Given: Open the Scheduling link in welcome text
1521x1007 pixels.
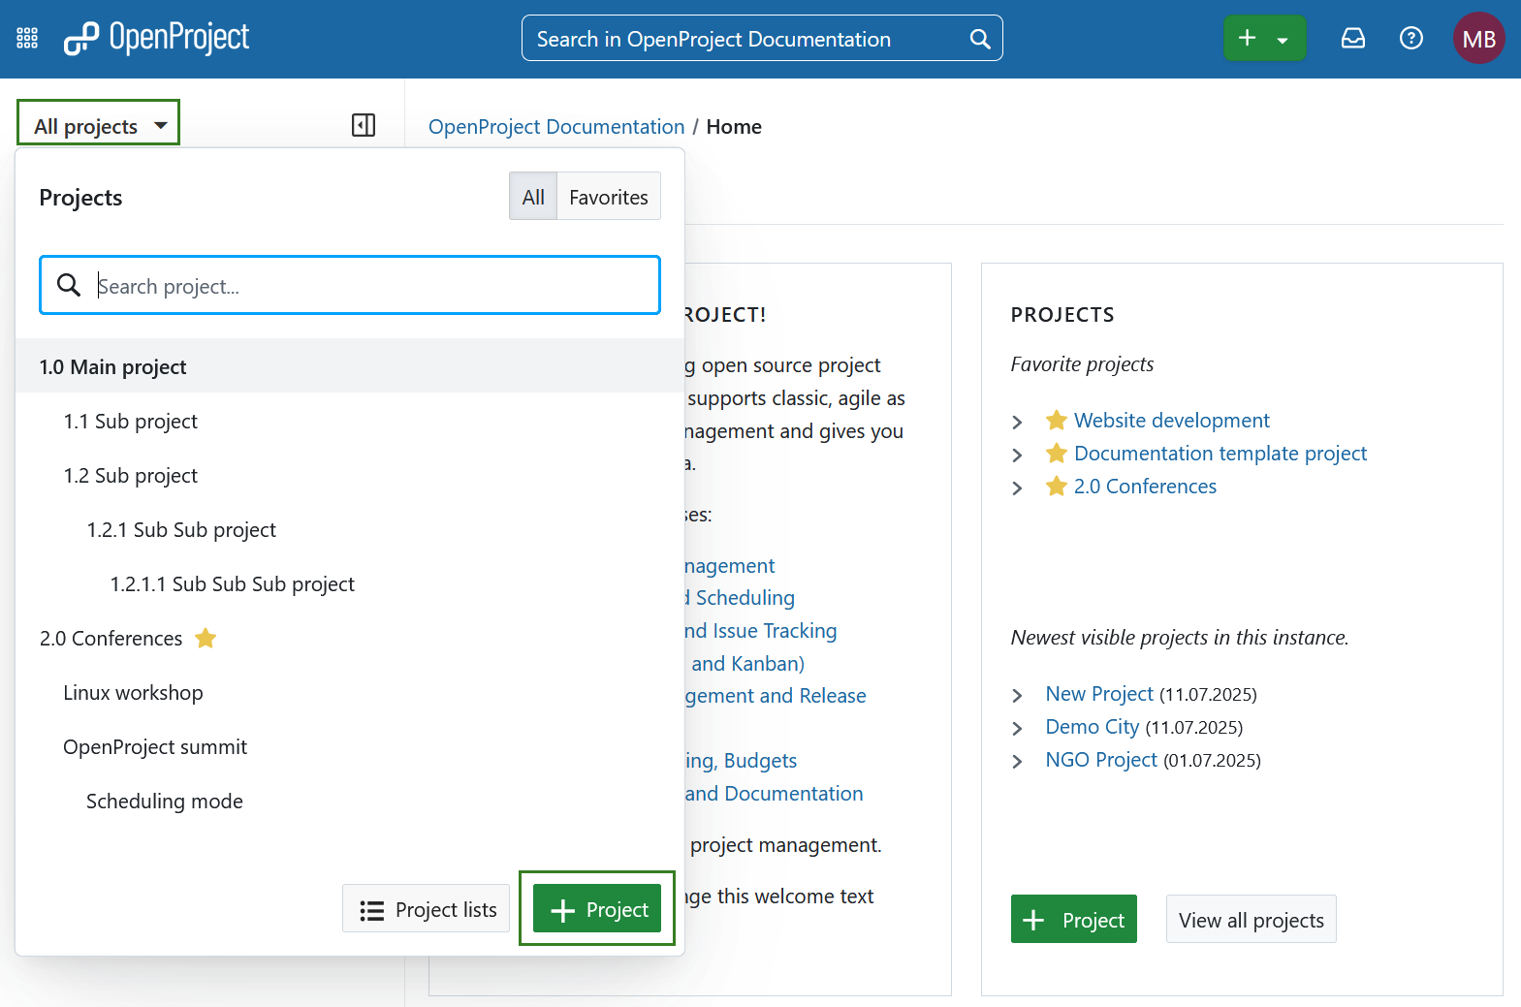Looking at the screenshot, I should tap(741, 597).
